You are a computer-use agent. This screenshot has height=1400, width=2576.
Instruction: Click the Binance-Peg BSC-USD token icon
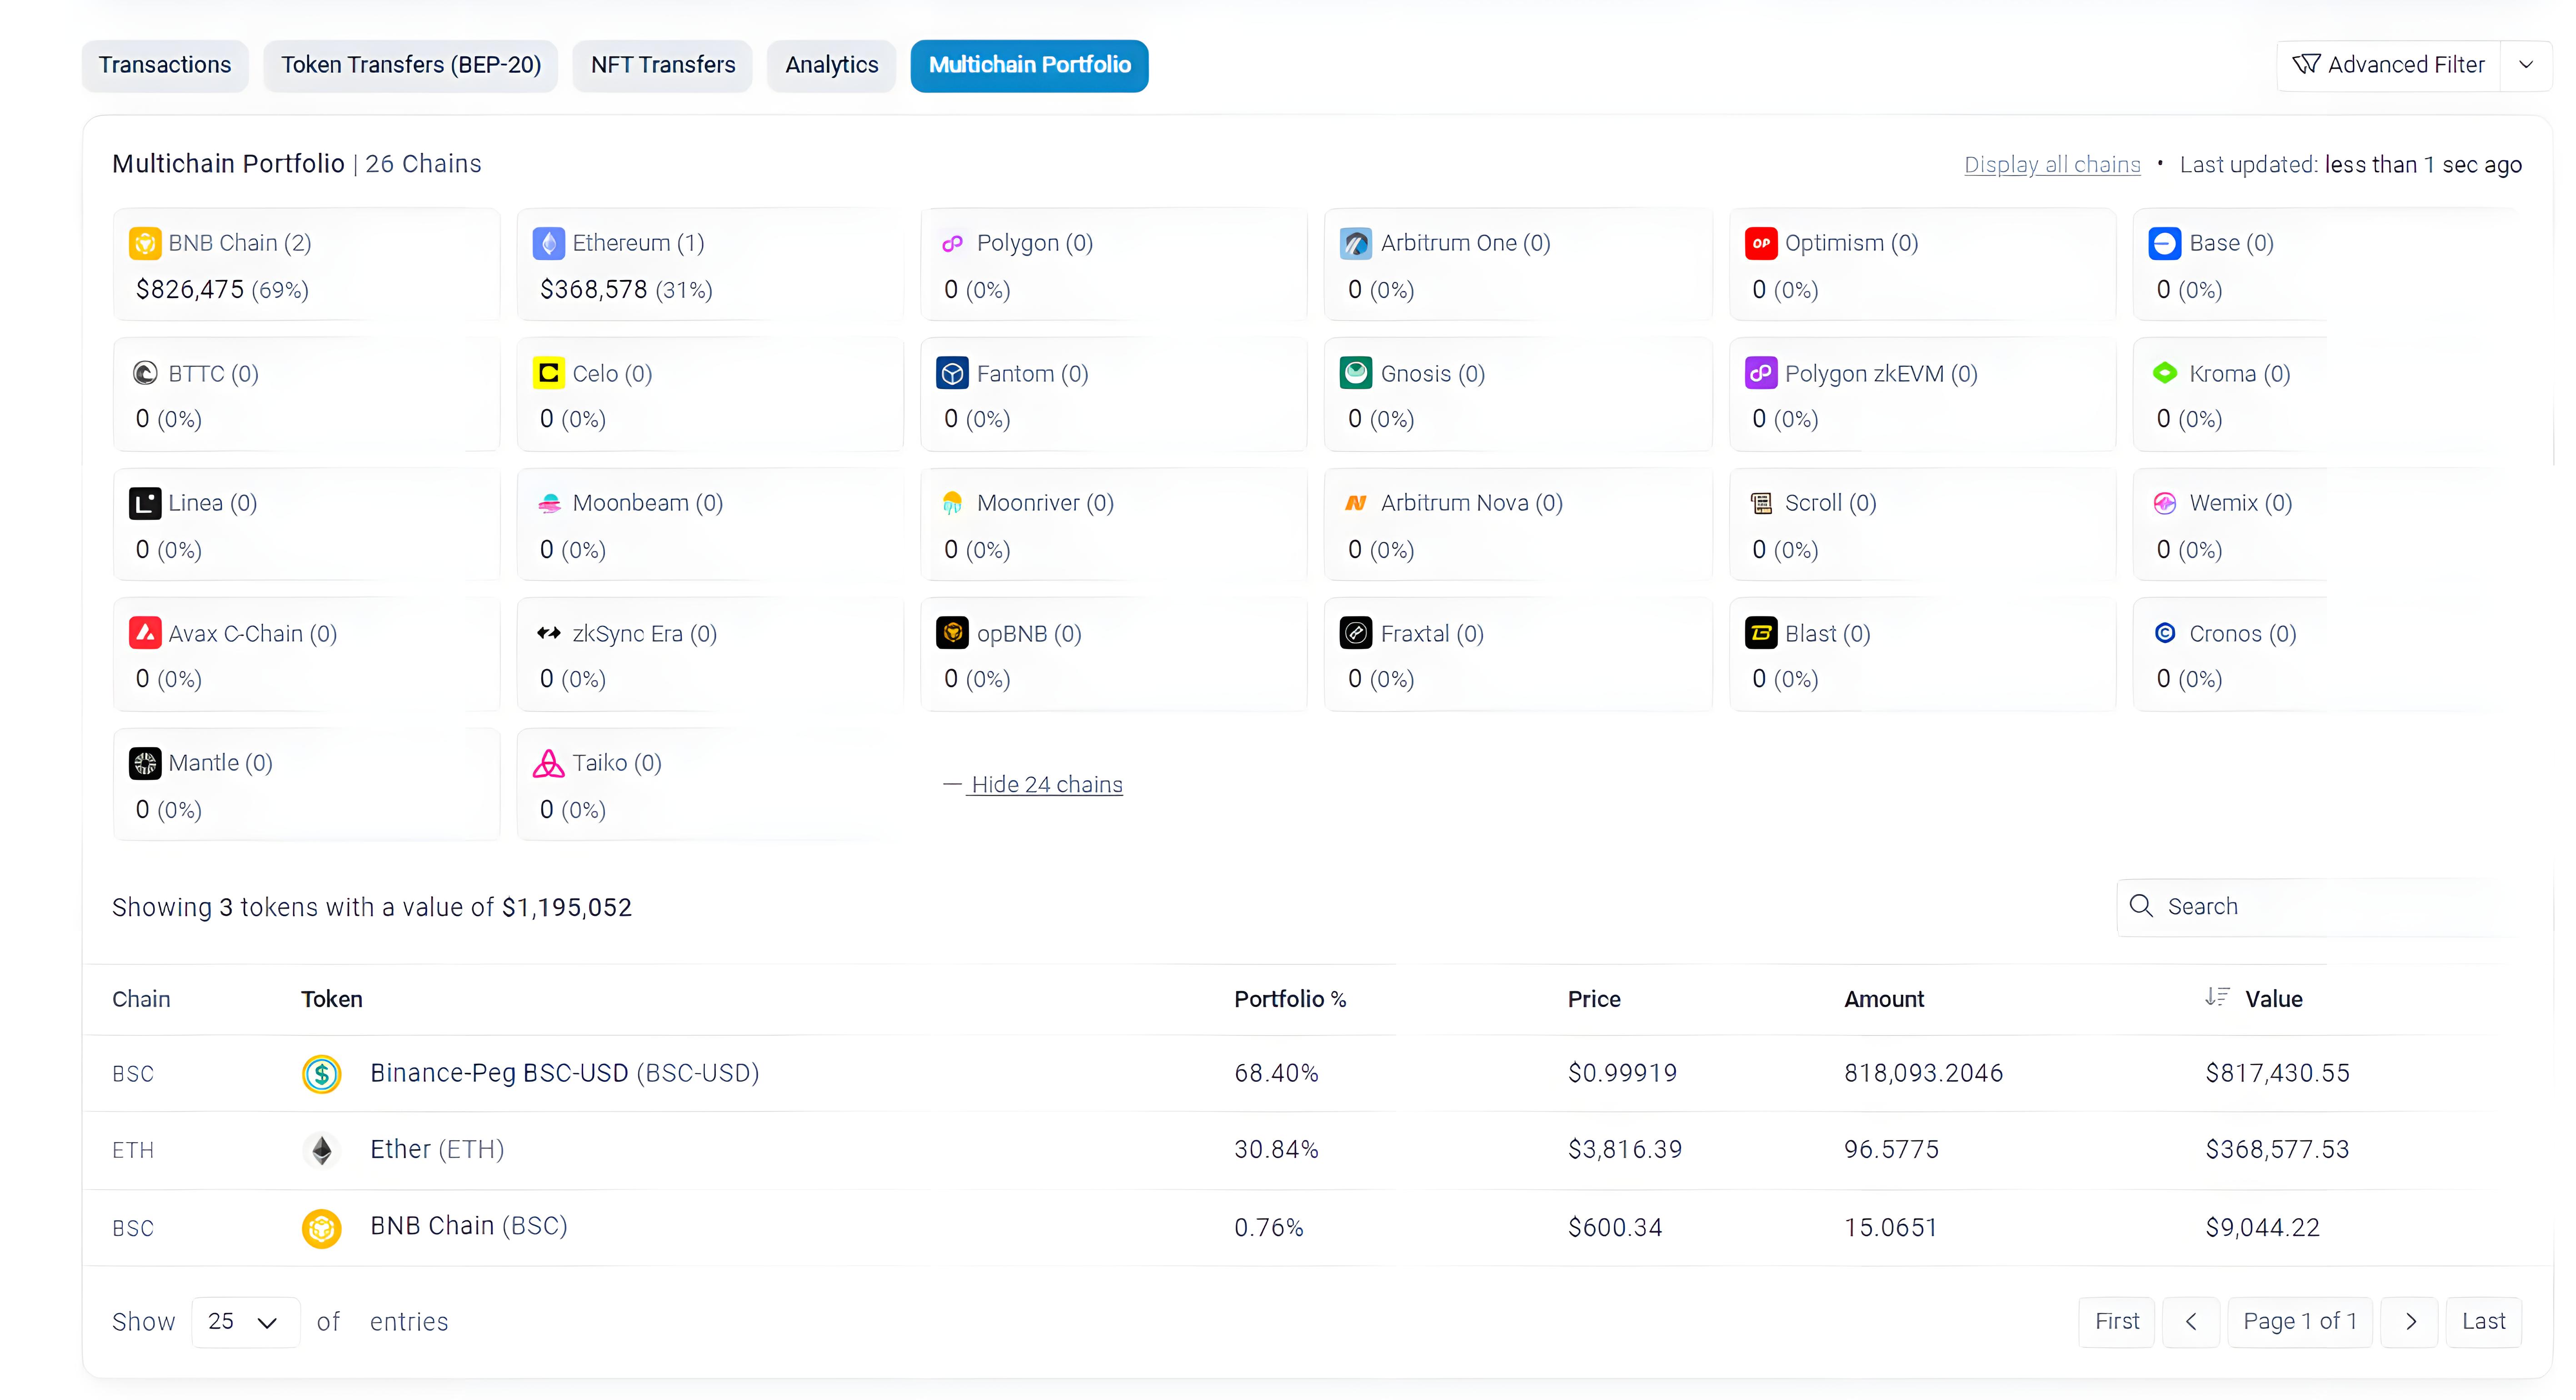coord(322,1073)
